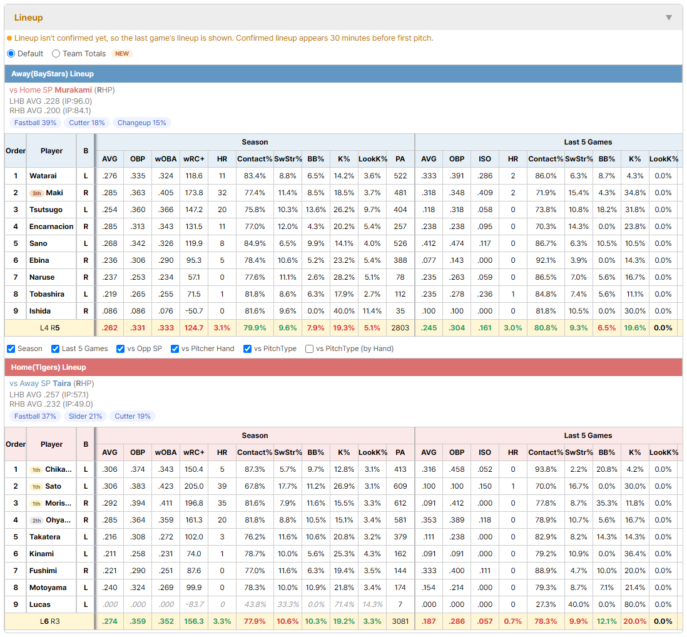Click the 2th badge beside Ohya...
This screenshot has width=687, height=637.
(x=37, y=521)
